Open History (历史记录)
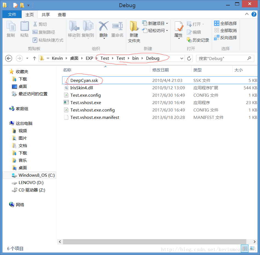The width and height of the screenshot is (260, 255). tap(198, 40)
